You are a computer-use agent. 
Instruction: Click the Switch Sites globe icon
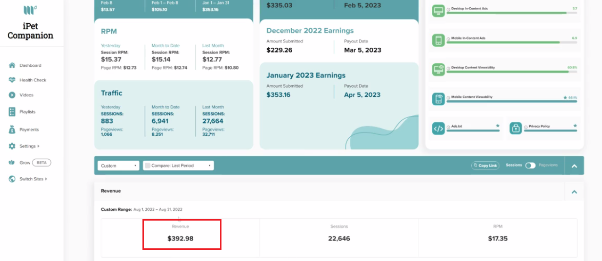pos(12,179)
